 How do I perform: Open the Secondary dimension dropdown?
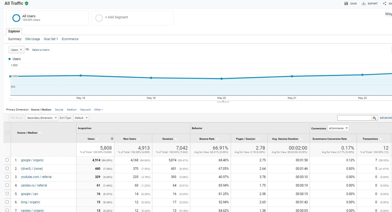click(x=42, y=118)
